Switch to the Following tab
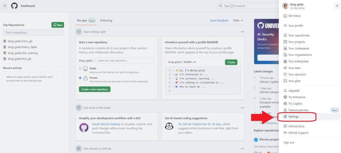 [106, 20]
